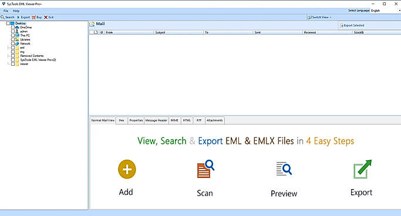Screen dimensions: 401x216
Task: Sort by the Received column header
Action: tap(328, 32)
